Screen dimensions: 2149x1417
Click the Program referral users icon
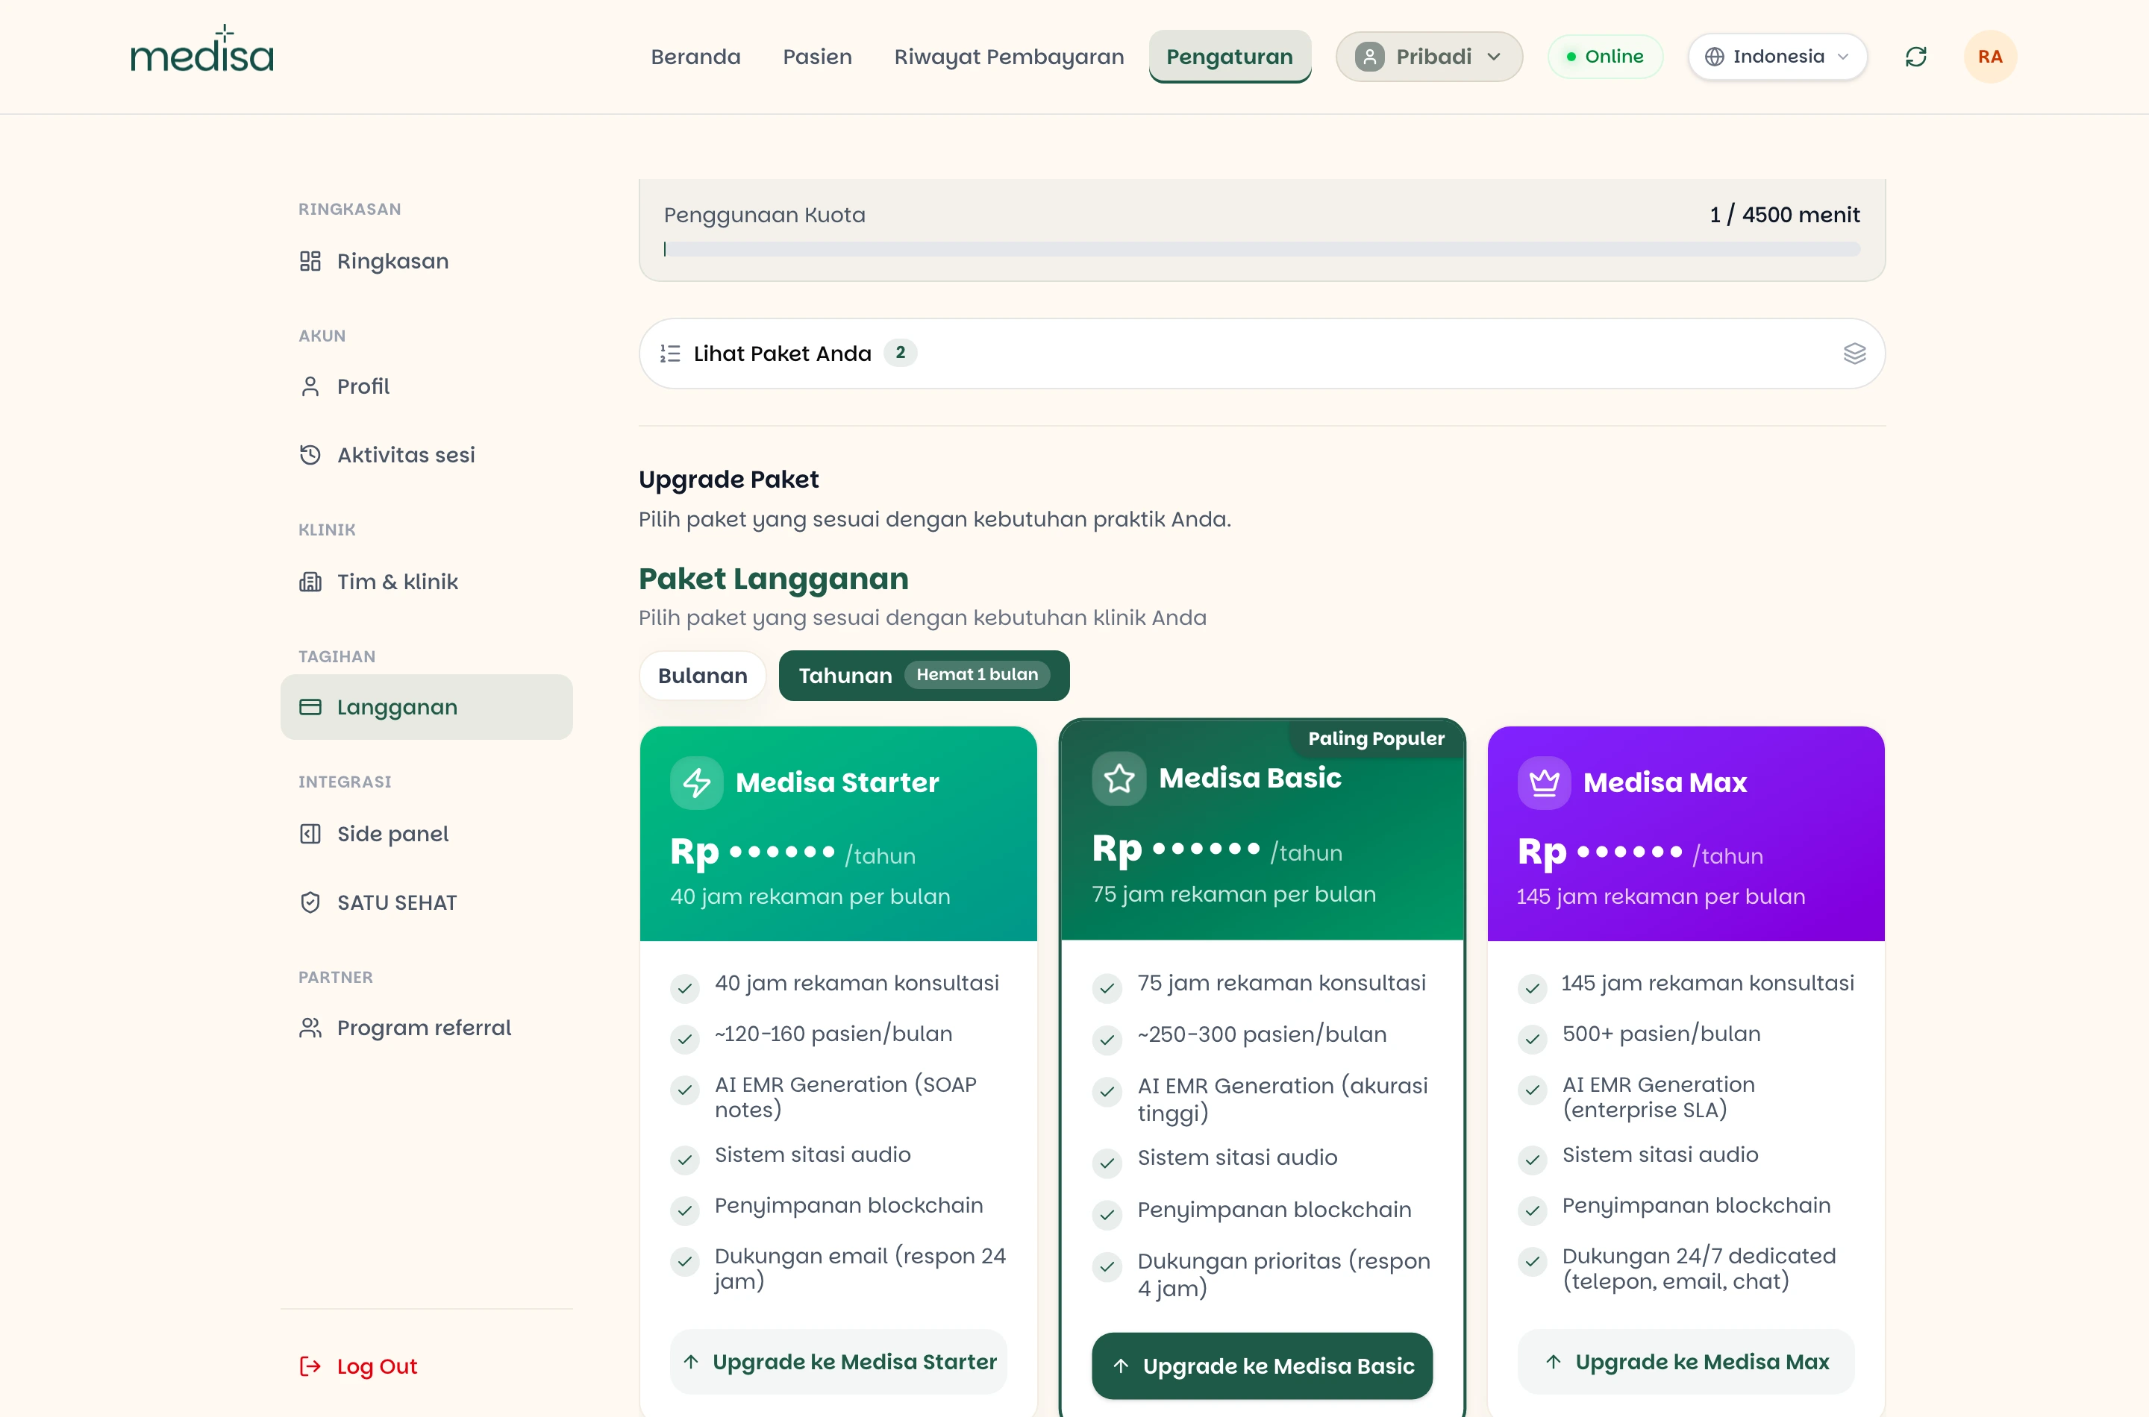[x=310, y=1028]
